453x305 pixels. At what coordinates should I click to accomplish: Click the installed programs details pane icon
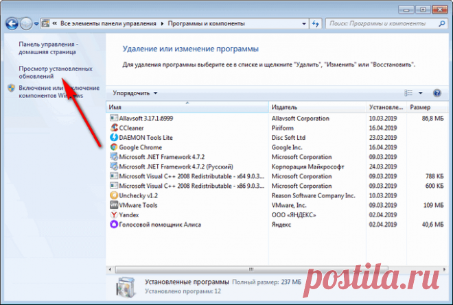pyautogui.click(x=126, y=286)
